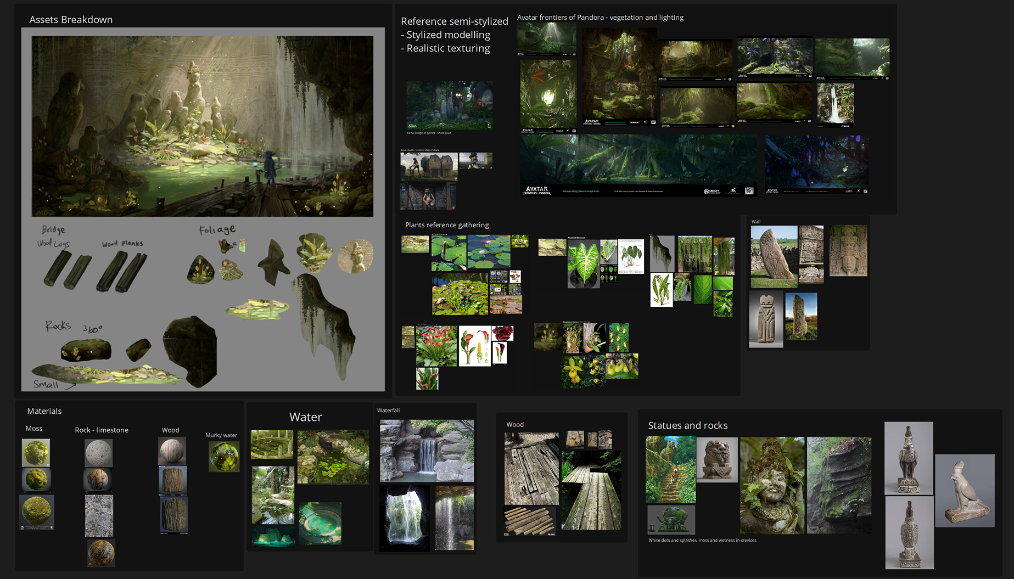
Task: Select the large "Water" heading
Action: 305,417
